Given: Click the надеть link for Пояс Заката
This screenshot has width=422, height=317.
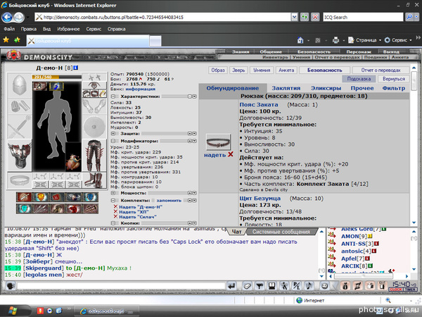Looking at the screenshot, I should click(x=215, y=155).
